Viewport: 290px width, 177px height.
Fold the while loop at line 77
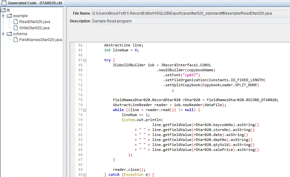click(85, 110)
